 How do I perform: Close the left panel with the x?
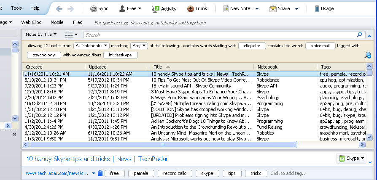coord(14,135)
